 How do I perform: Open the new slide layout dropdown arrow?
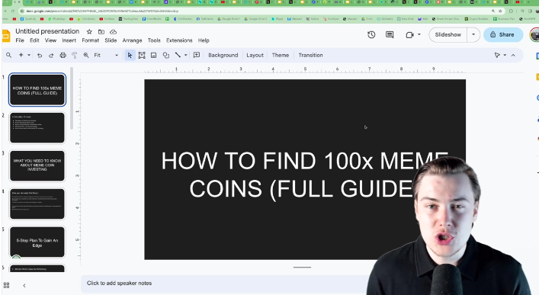pos(29,55)
